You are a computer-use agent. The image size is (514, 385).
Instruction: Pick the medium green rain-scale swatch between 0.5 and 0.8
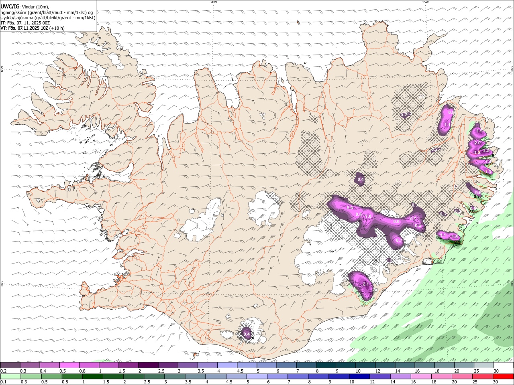click(x=52, y=377)
